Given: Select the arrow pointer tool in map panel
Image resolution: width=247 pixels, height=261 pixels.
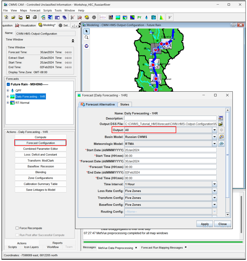Looking at the screenshot, I should coord(86,31).
